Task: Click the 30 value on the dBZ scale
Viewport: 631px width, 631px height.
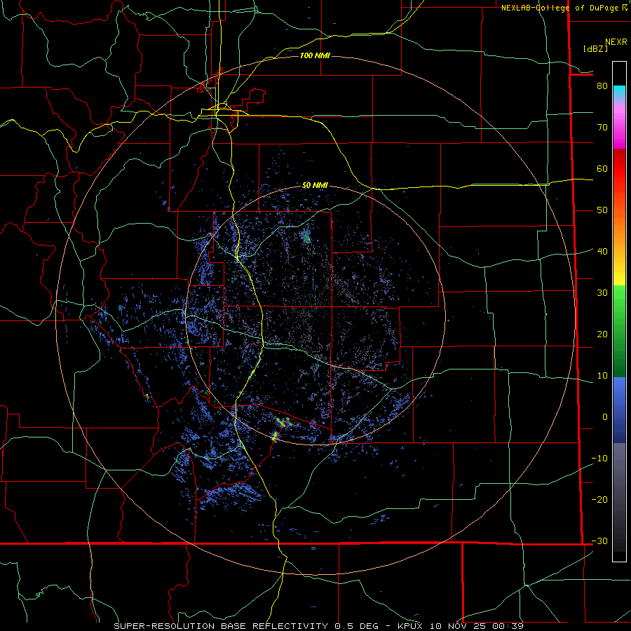Action: point(602,292)
